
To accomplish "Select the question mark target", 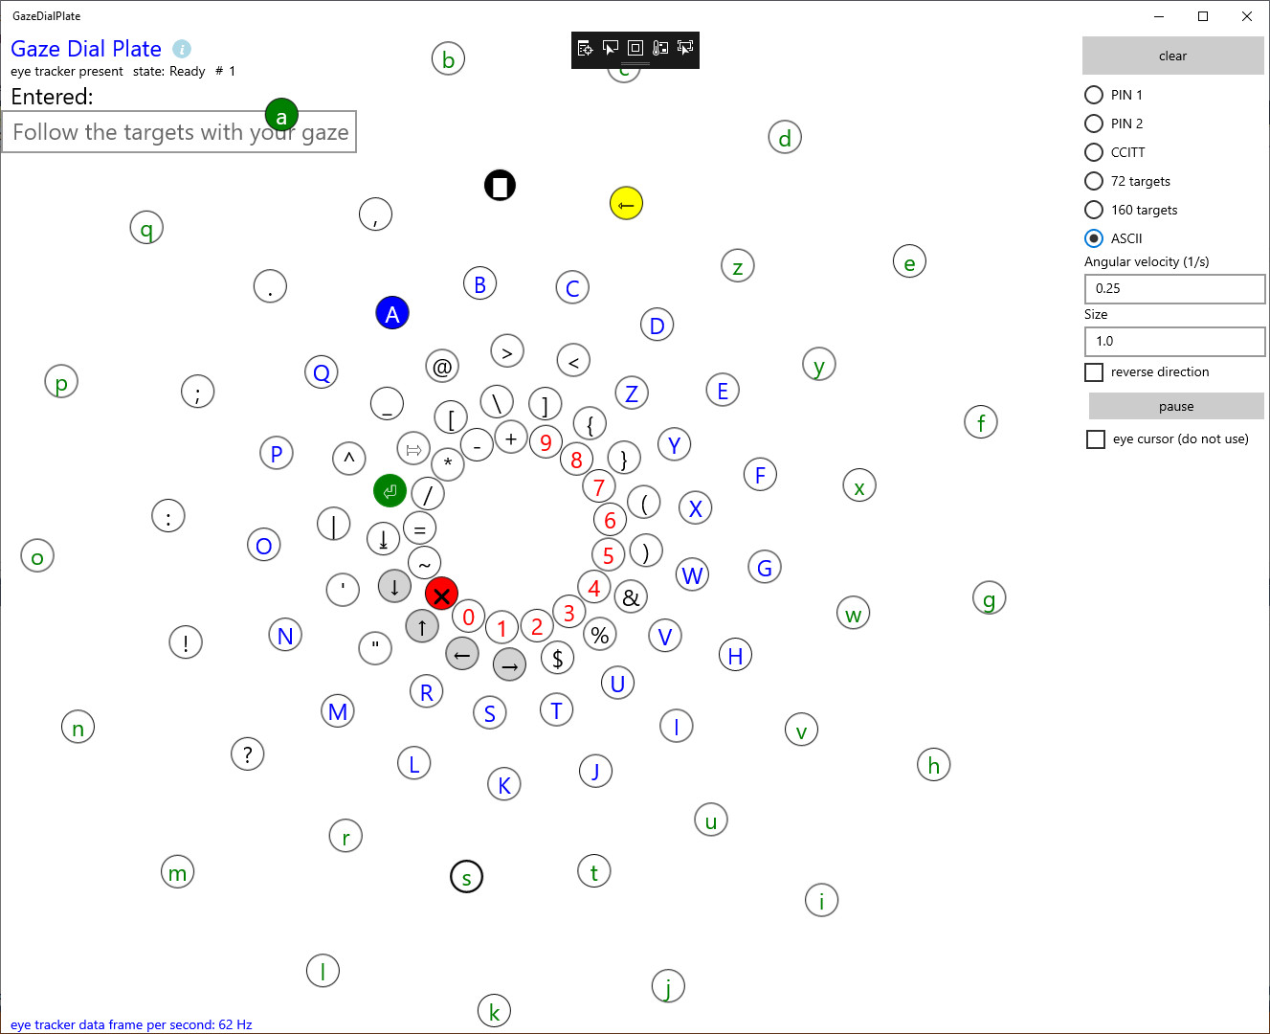I will pos(248,753).
